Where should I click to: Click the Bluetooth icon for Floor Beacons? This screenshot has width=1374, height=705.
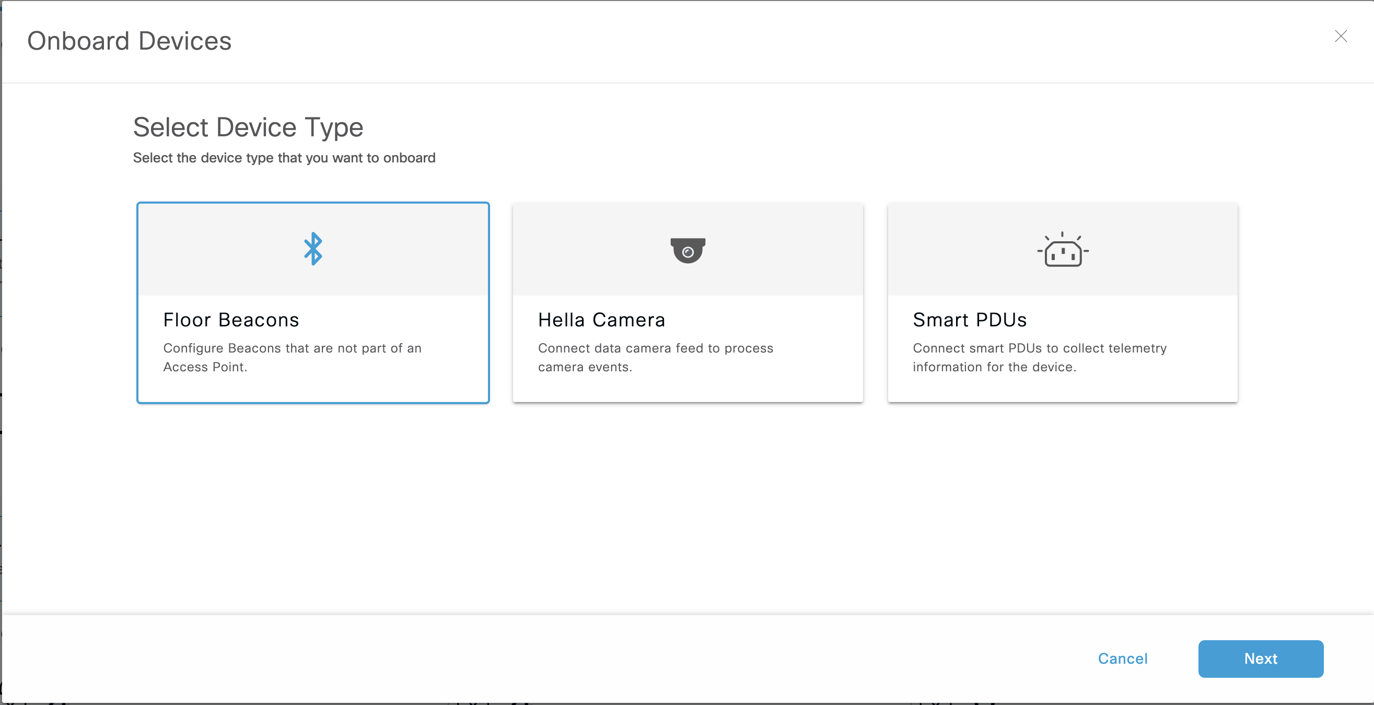(x=313, y=249)
